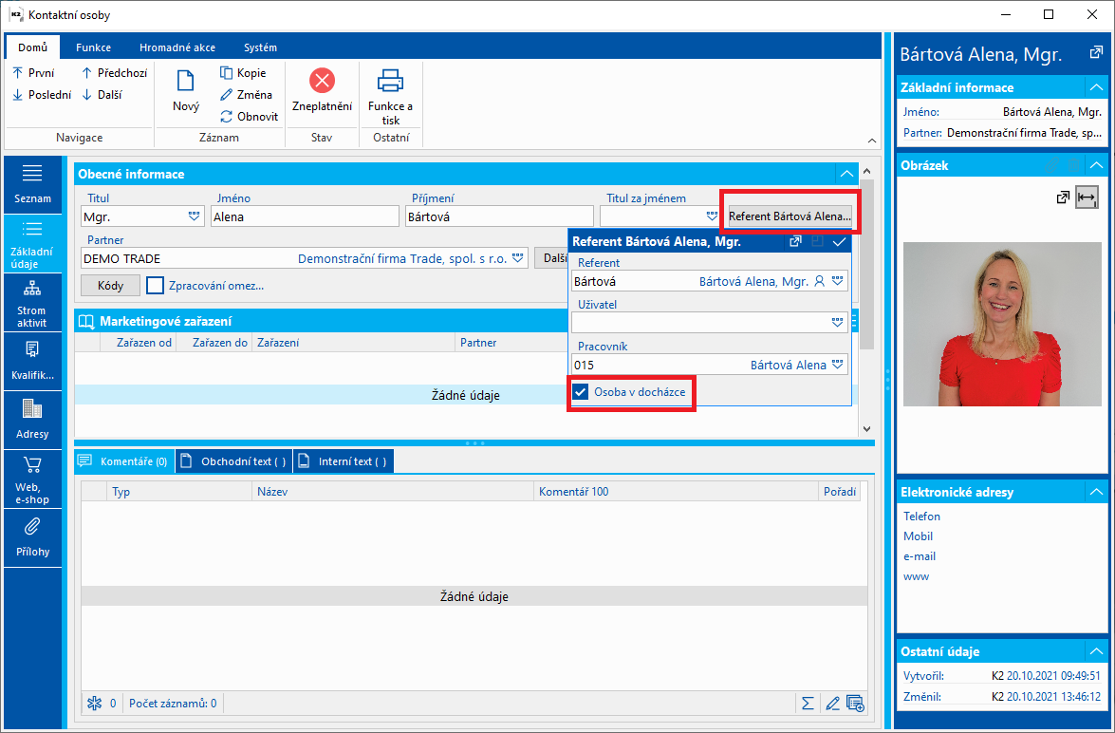Select the Obchodní text tab
The width and height of the screenshot is (1115, 733).
point(233,461)
